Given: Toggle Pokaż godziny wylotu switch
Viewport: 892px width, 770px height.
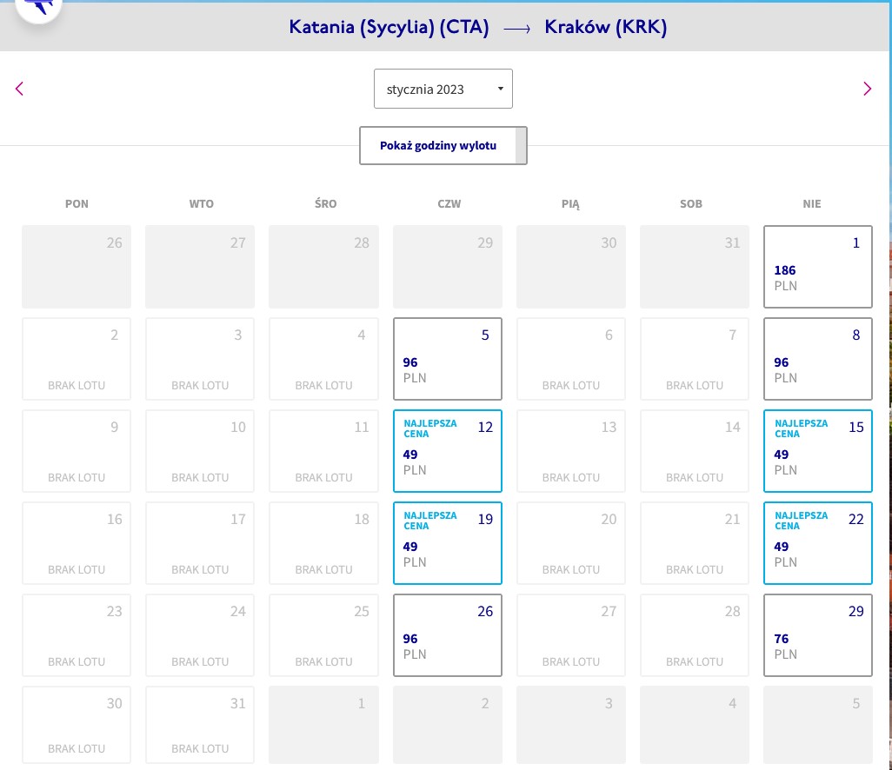Looking at the screenshot, I should [443, 146].
